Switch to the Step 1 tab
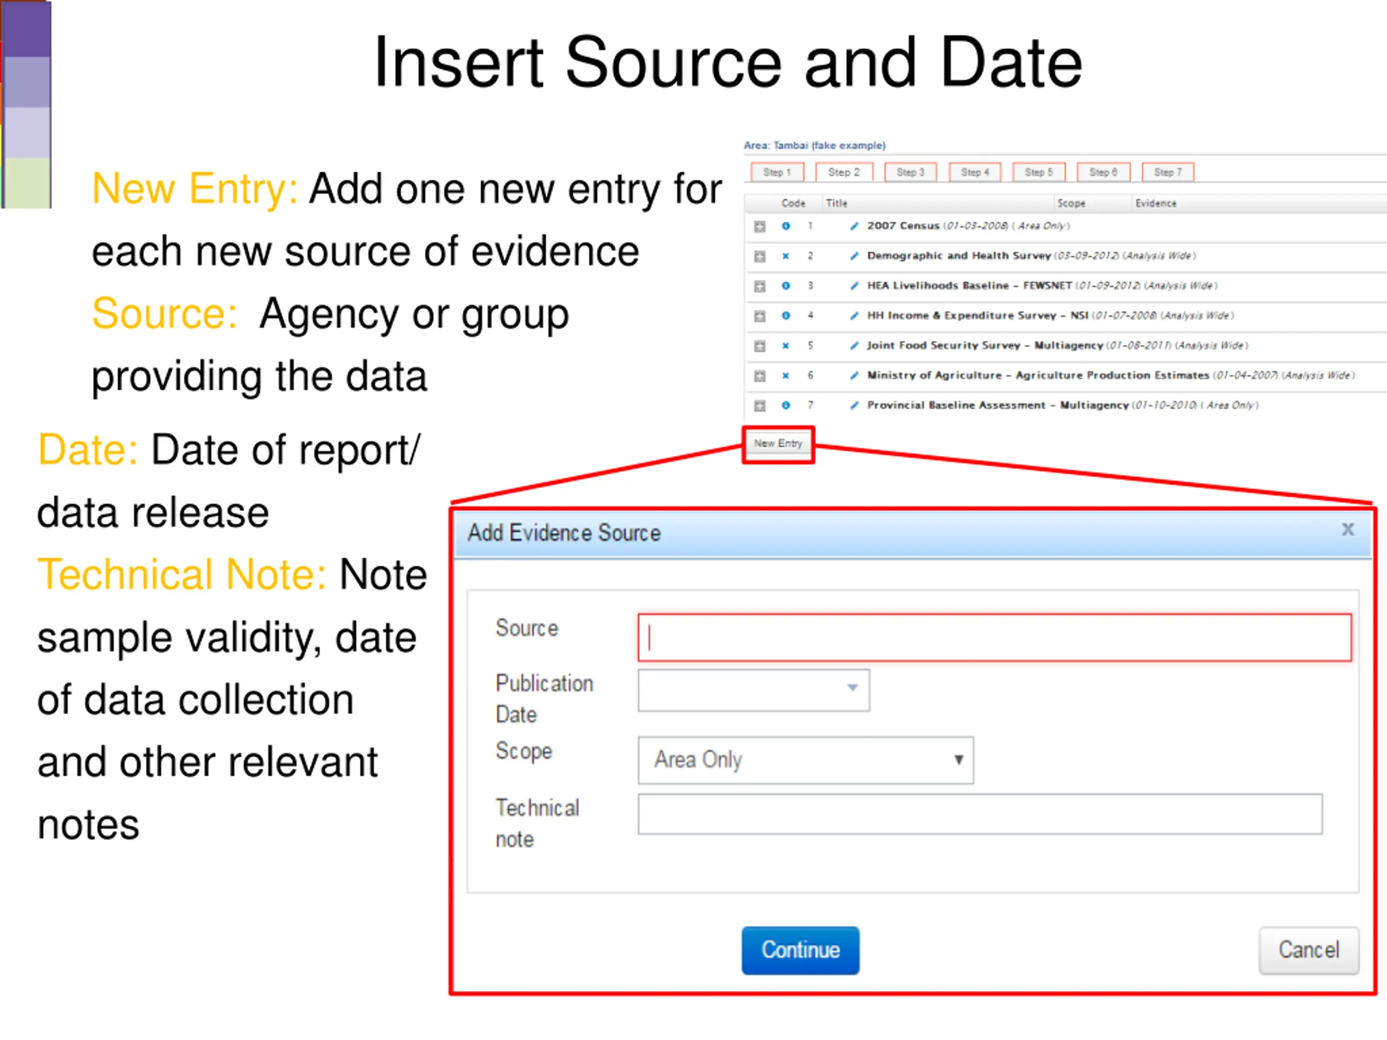Image resolution: width=1387 pixels, height=1040 pixels. point(777,172)
